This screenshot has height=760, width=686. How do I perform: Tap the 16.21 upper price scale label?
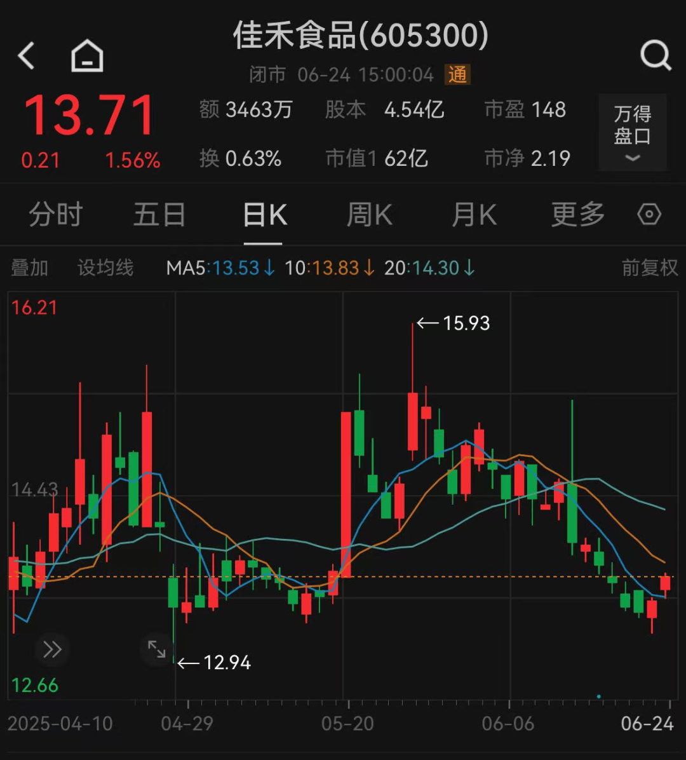[34, 308]
